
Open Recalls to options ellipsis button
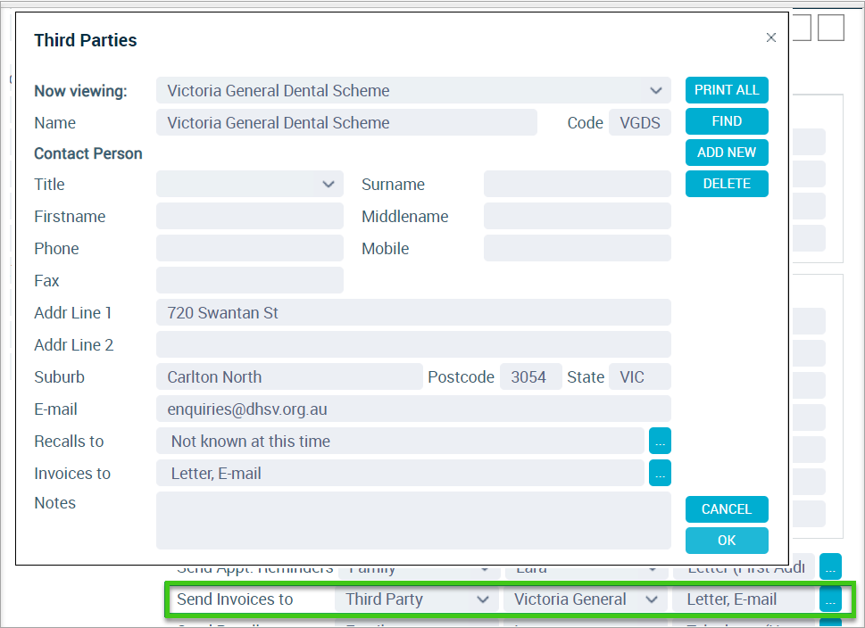point(660,441)
